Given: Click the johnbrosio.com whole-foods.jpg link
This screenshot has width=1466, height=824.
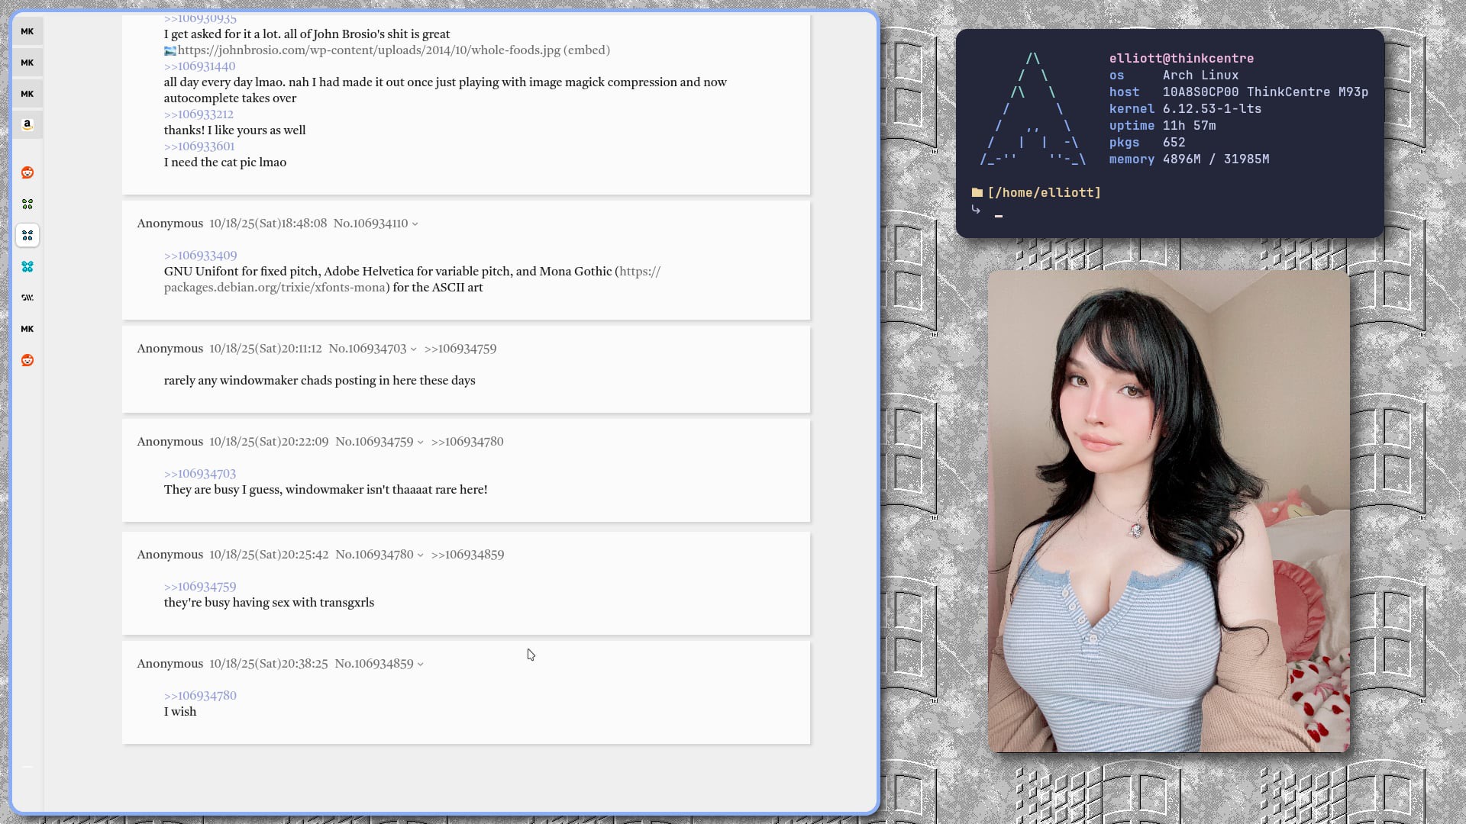Looking at the screenshot, I should 369,50.
